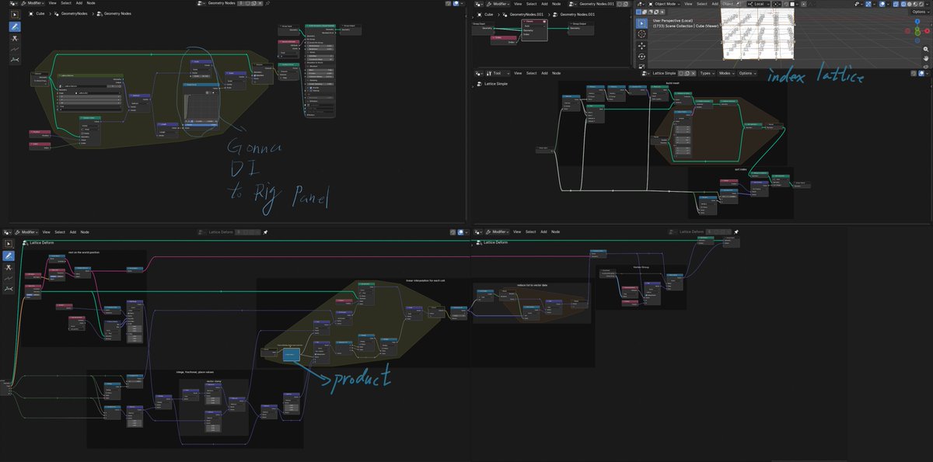Click the Modifier button in right Lattice Deform editor
Image resolution: width=933 pixels, height=462 pixels.
498,231
